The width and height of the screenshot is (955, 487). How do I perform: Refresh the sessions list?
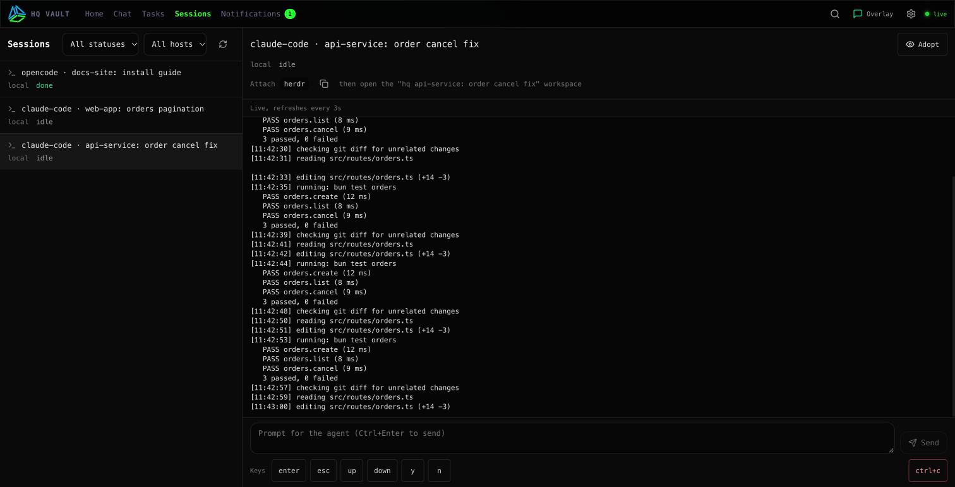click(x=223, y=44)
